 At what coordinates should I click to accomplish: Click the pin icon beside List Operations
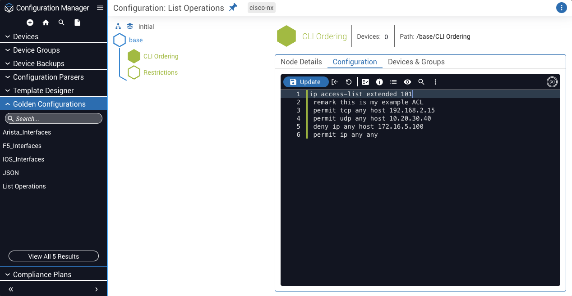tap(233, 8)
